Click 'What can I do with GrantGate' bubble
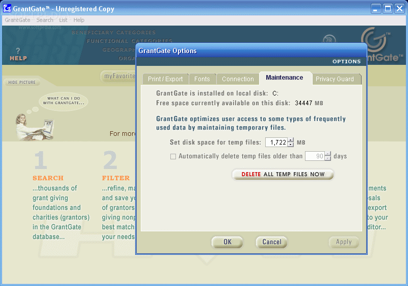The image size is (408, 286). click(x=63, y=101)
